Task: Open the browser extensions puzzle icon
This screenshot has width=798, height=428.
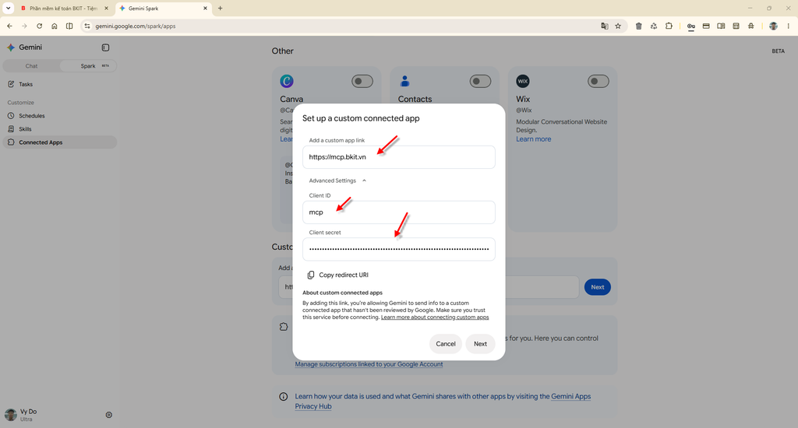Action: point(669,26)
